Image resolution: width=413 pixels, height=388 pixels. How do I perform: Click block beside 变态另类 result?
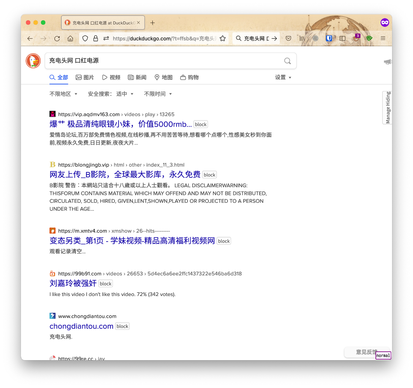click(224, 241)
